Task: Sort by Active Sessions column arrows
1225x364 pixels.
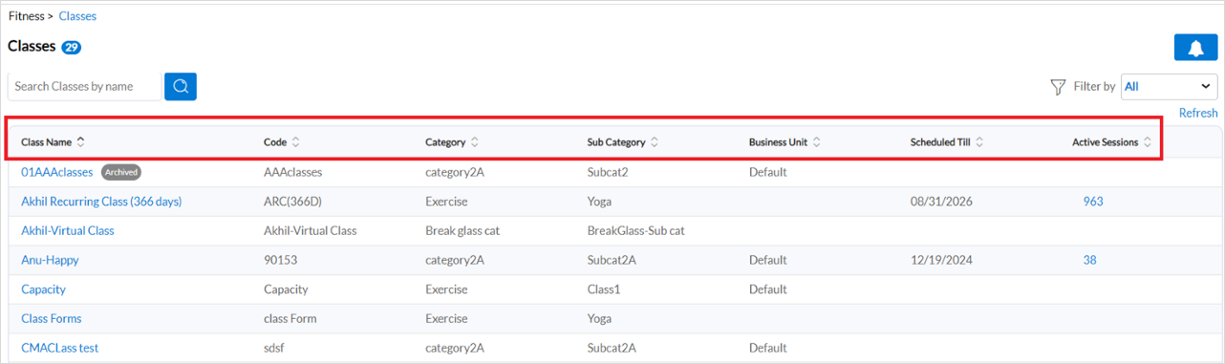Action: coord(1148,142)
